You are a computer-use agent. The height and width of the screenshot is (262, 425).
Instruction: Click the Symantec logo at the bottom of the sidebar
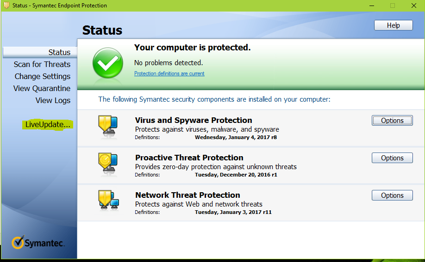[38, 242]
